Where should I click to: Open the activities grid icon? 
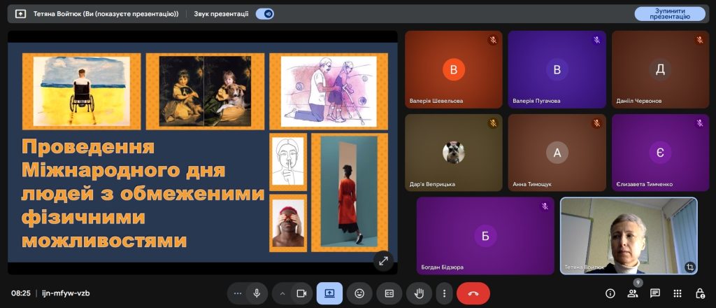678,293
